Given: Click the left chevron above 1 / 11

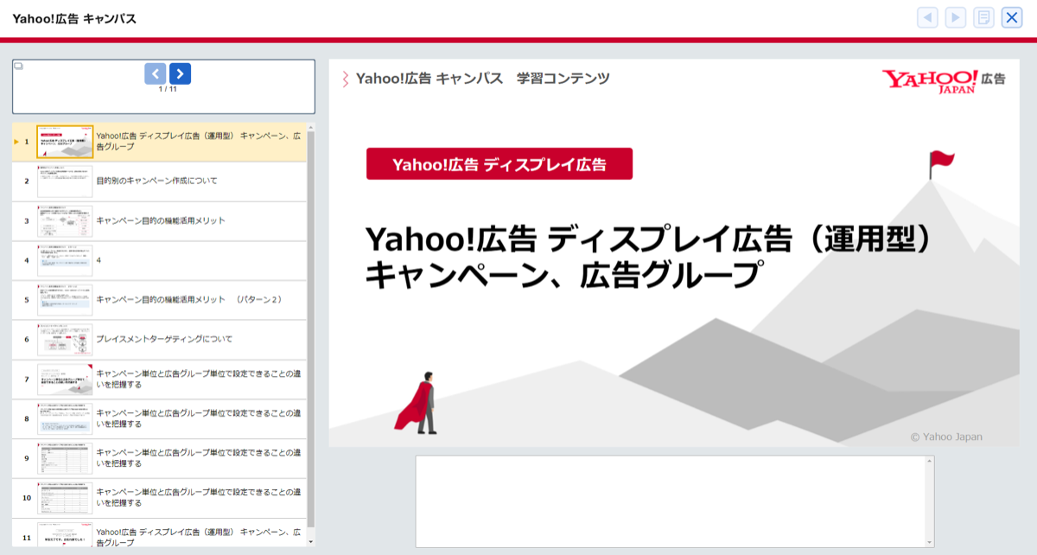Looking at the screenshot, I should pos(156,73).
